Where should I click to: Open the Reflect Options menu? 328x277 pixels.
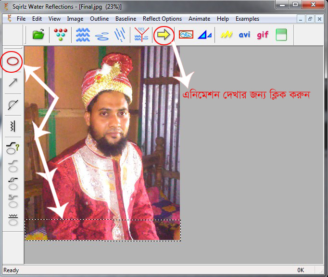163,19
